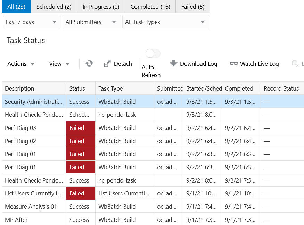This screenshot has width=304, height=225.
Task: Select the Security Administrati... row
Action: (153, 102)
